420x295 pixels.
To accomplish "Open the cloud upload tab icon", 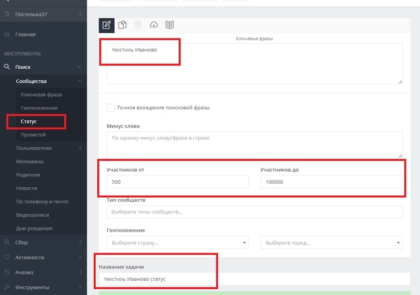I will click(154, 25).
